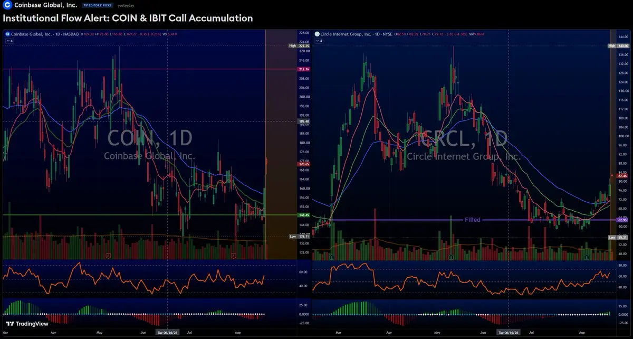Image resolution: width=633 pixels, height=339 pixels.
Task: Click the 189.40 price label on COIN axis
Action: point(304,121)
